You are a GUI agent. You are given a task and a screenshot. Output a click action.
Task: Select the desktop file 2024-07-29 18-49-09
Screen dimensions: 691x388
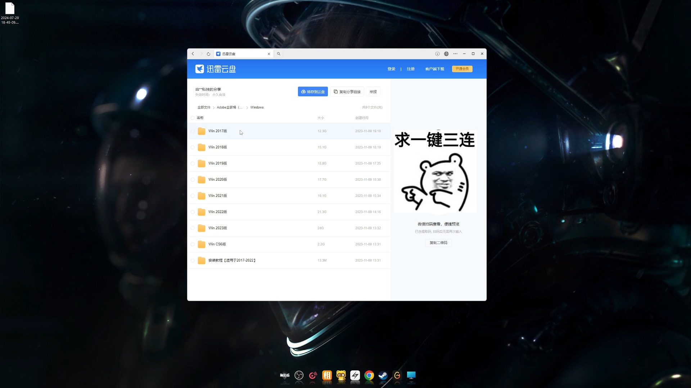point(10,13)
